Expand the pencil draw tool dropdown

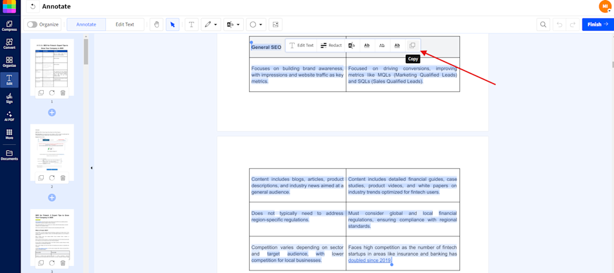[216, 24]
